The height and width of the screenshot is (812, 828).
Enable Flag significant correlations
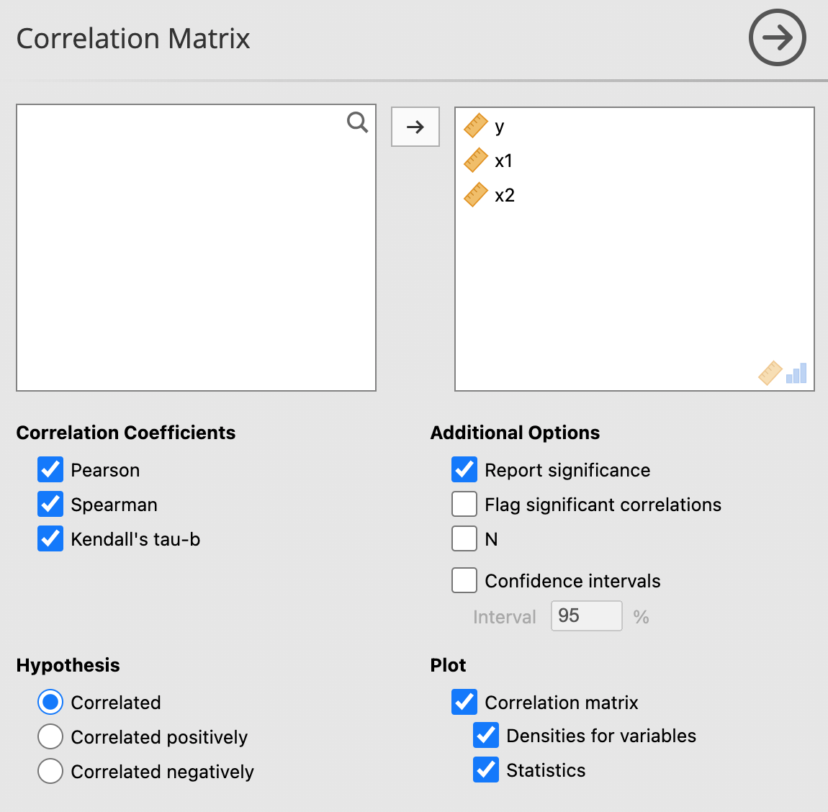[464, 504]
